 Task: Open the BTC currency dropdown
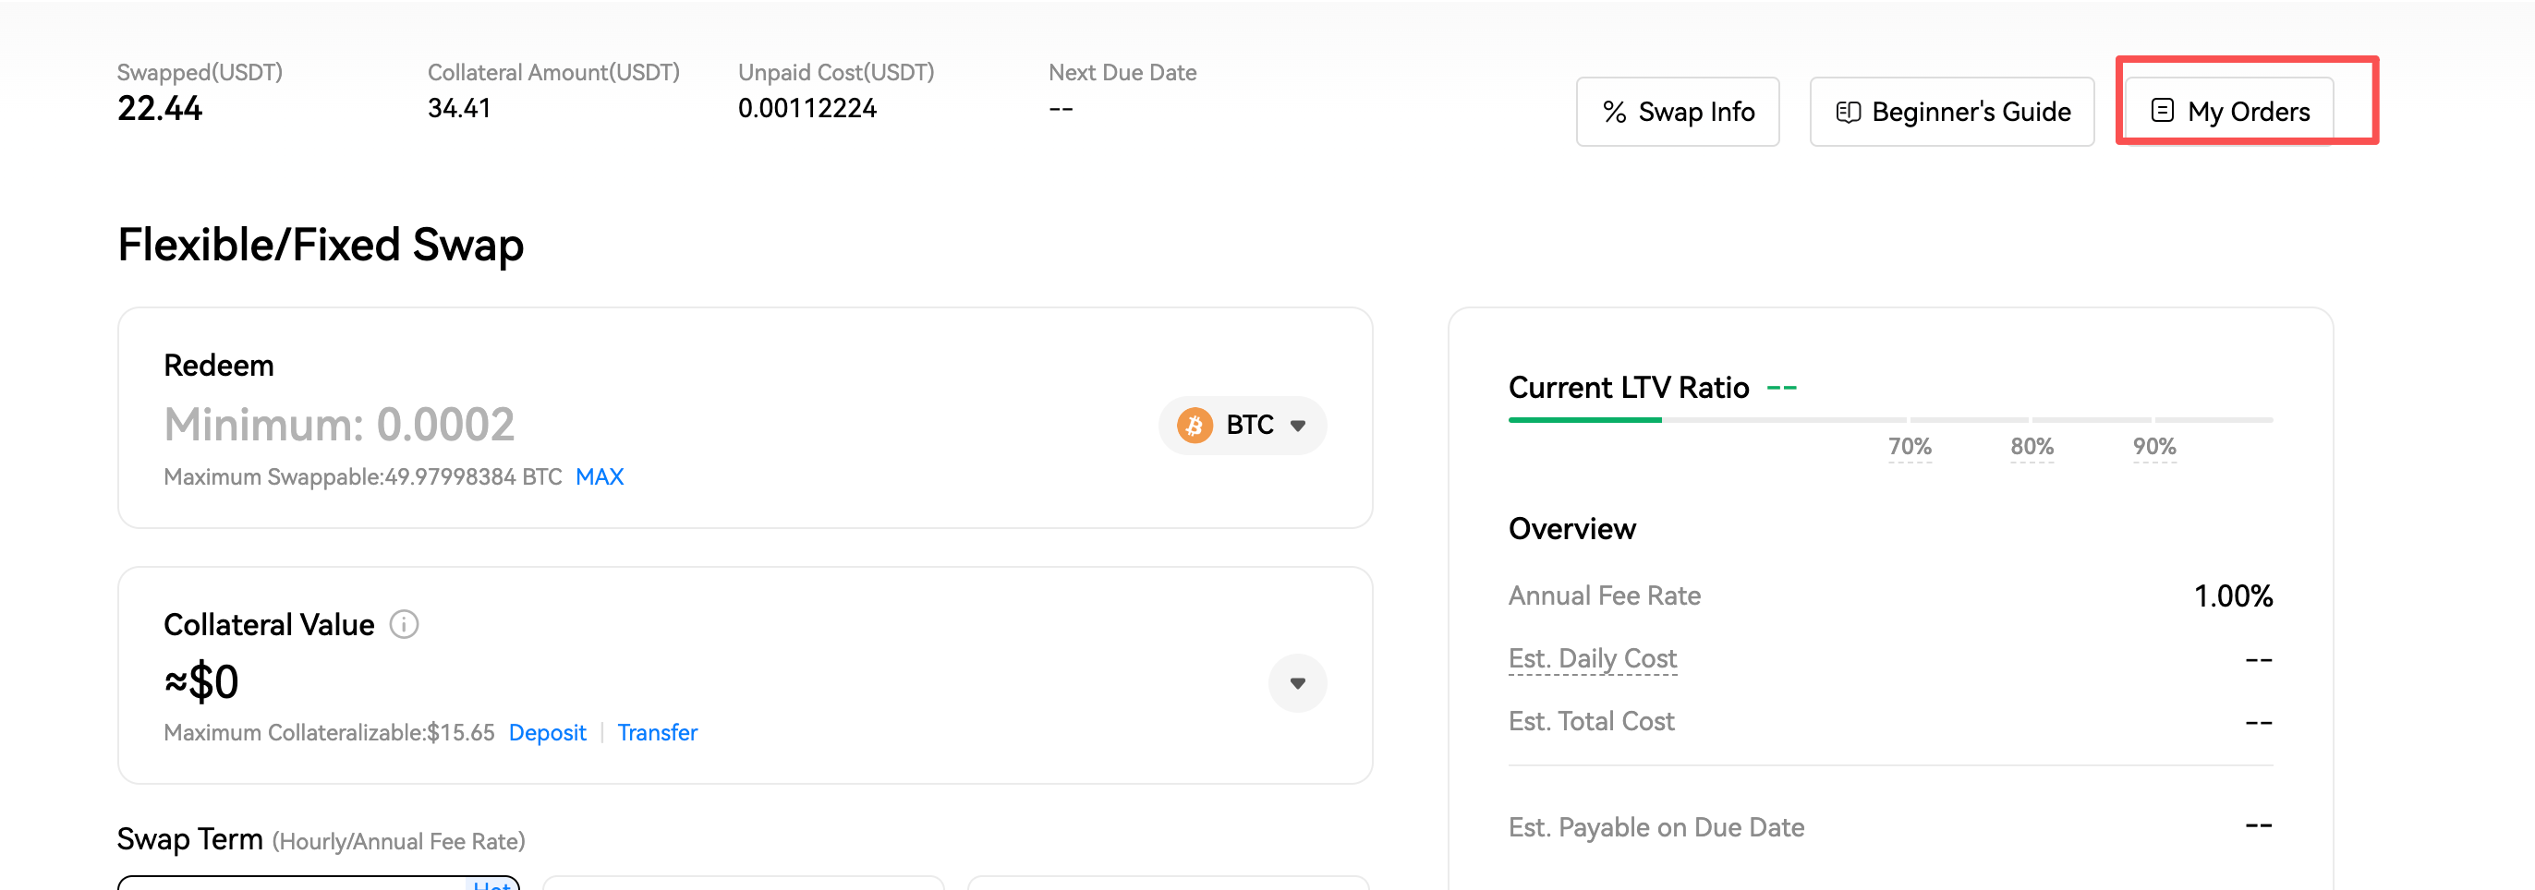[1242, 425]
